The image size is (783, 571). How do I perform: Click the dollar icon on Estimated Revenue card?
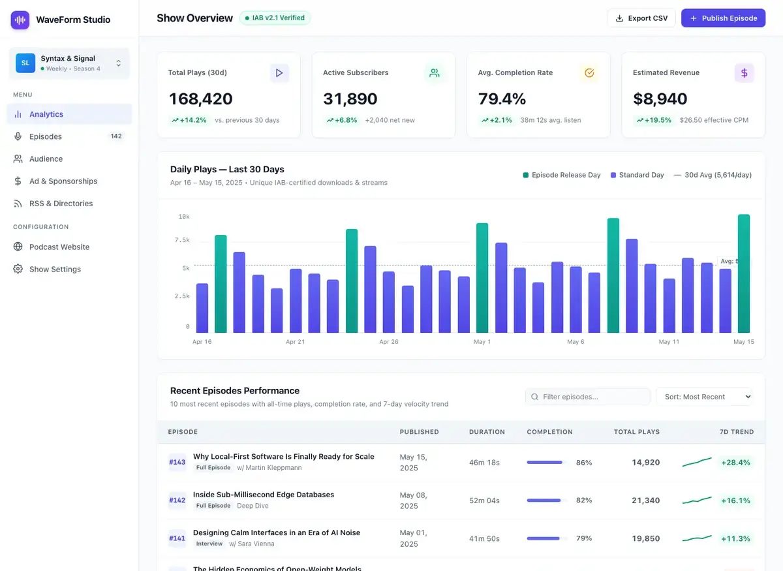tap(745, 73)
